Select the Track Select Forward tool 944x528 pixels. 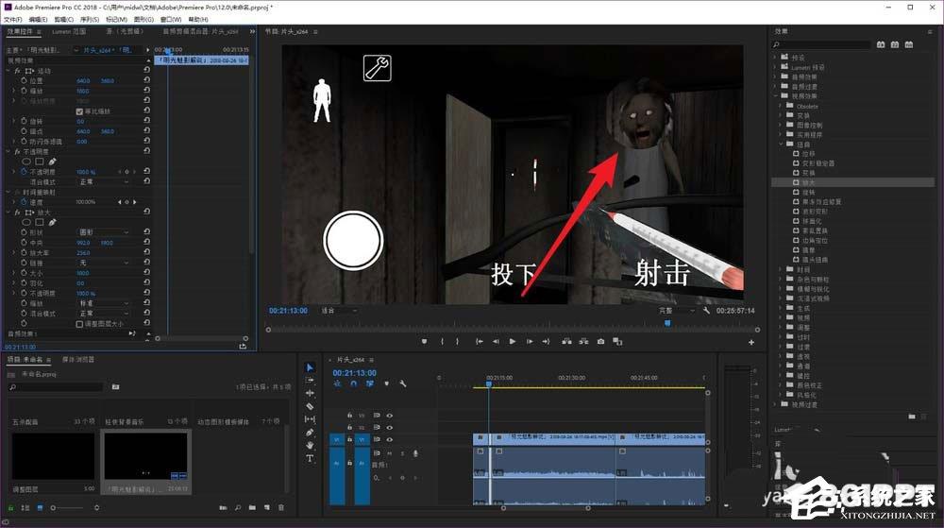click(x=310, y=381)
